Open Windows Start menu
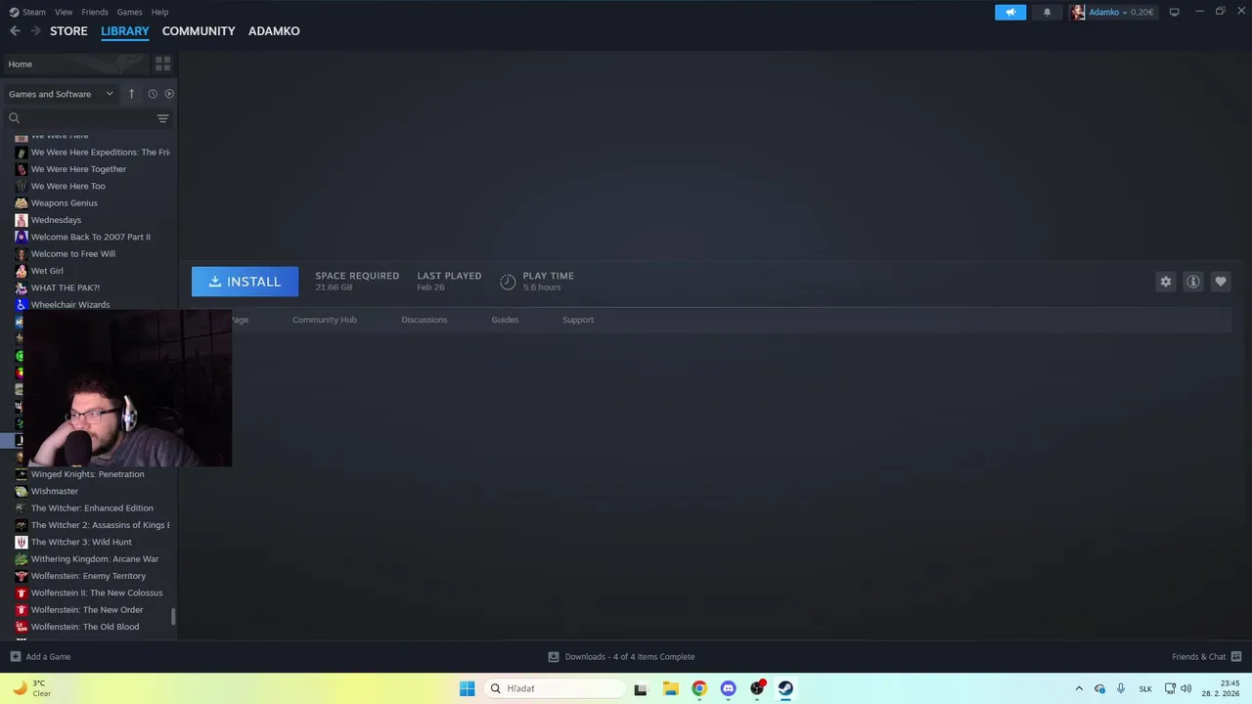 467,688
